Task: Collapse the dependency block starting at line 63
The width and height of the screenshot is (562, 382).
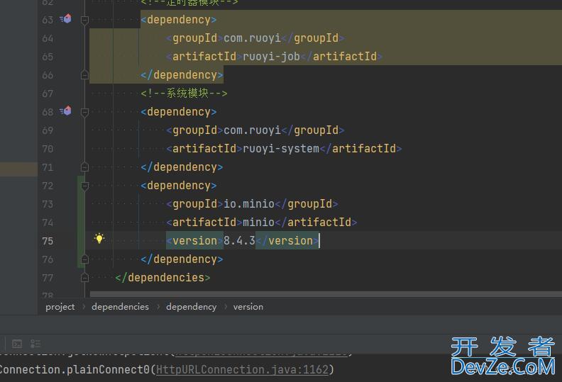Action: click(x=84, y=20)
